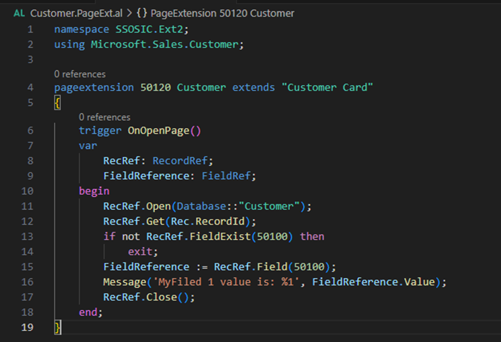Click line number 1 in gutter
This screenshot has width=501, height=342.
(x=30, y=29)
